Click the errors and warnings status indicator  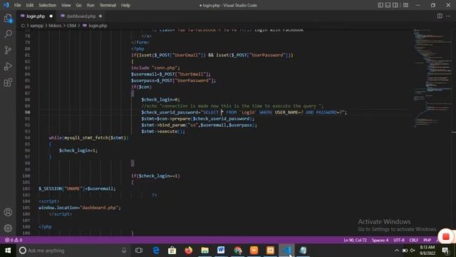point(14,240)
